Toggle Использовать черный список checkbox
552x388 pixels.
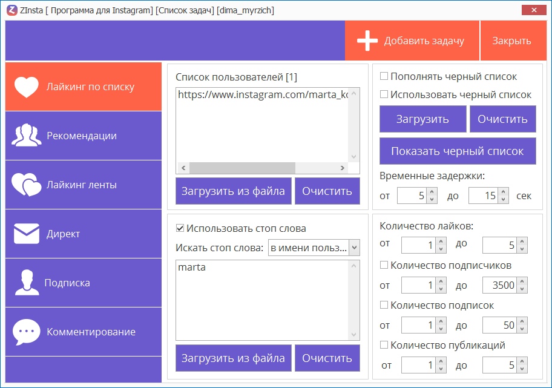coord(384,94)
